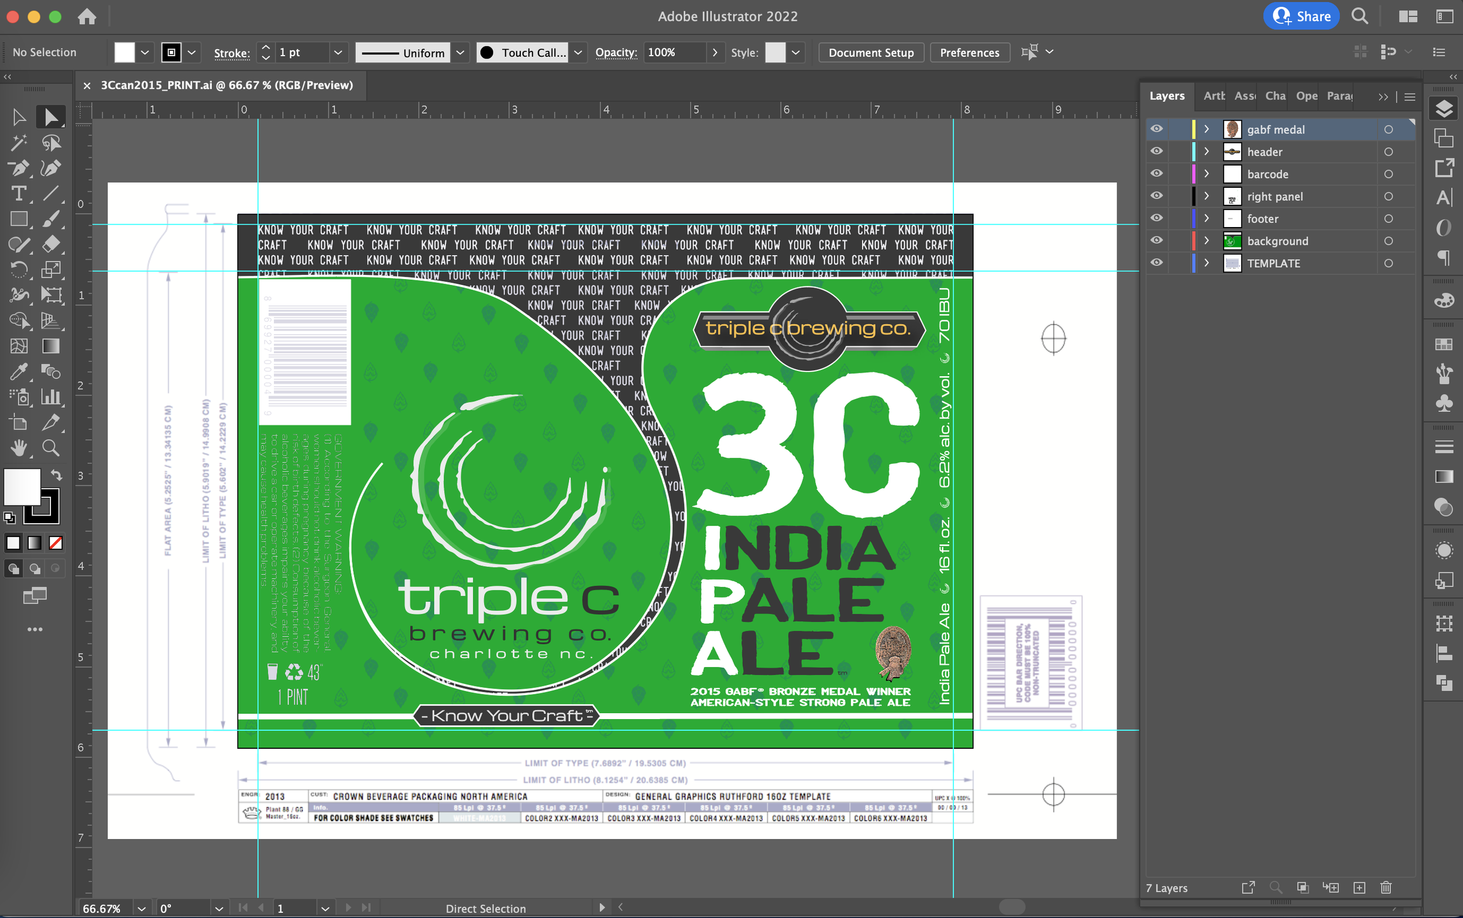This screenshot has height=918, width=1463.
Task: Click the Delete Selection trash icon
Action: click(x=1386, y=888)
